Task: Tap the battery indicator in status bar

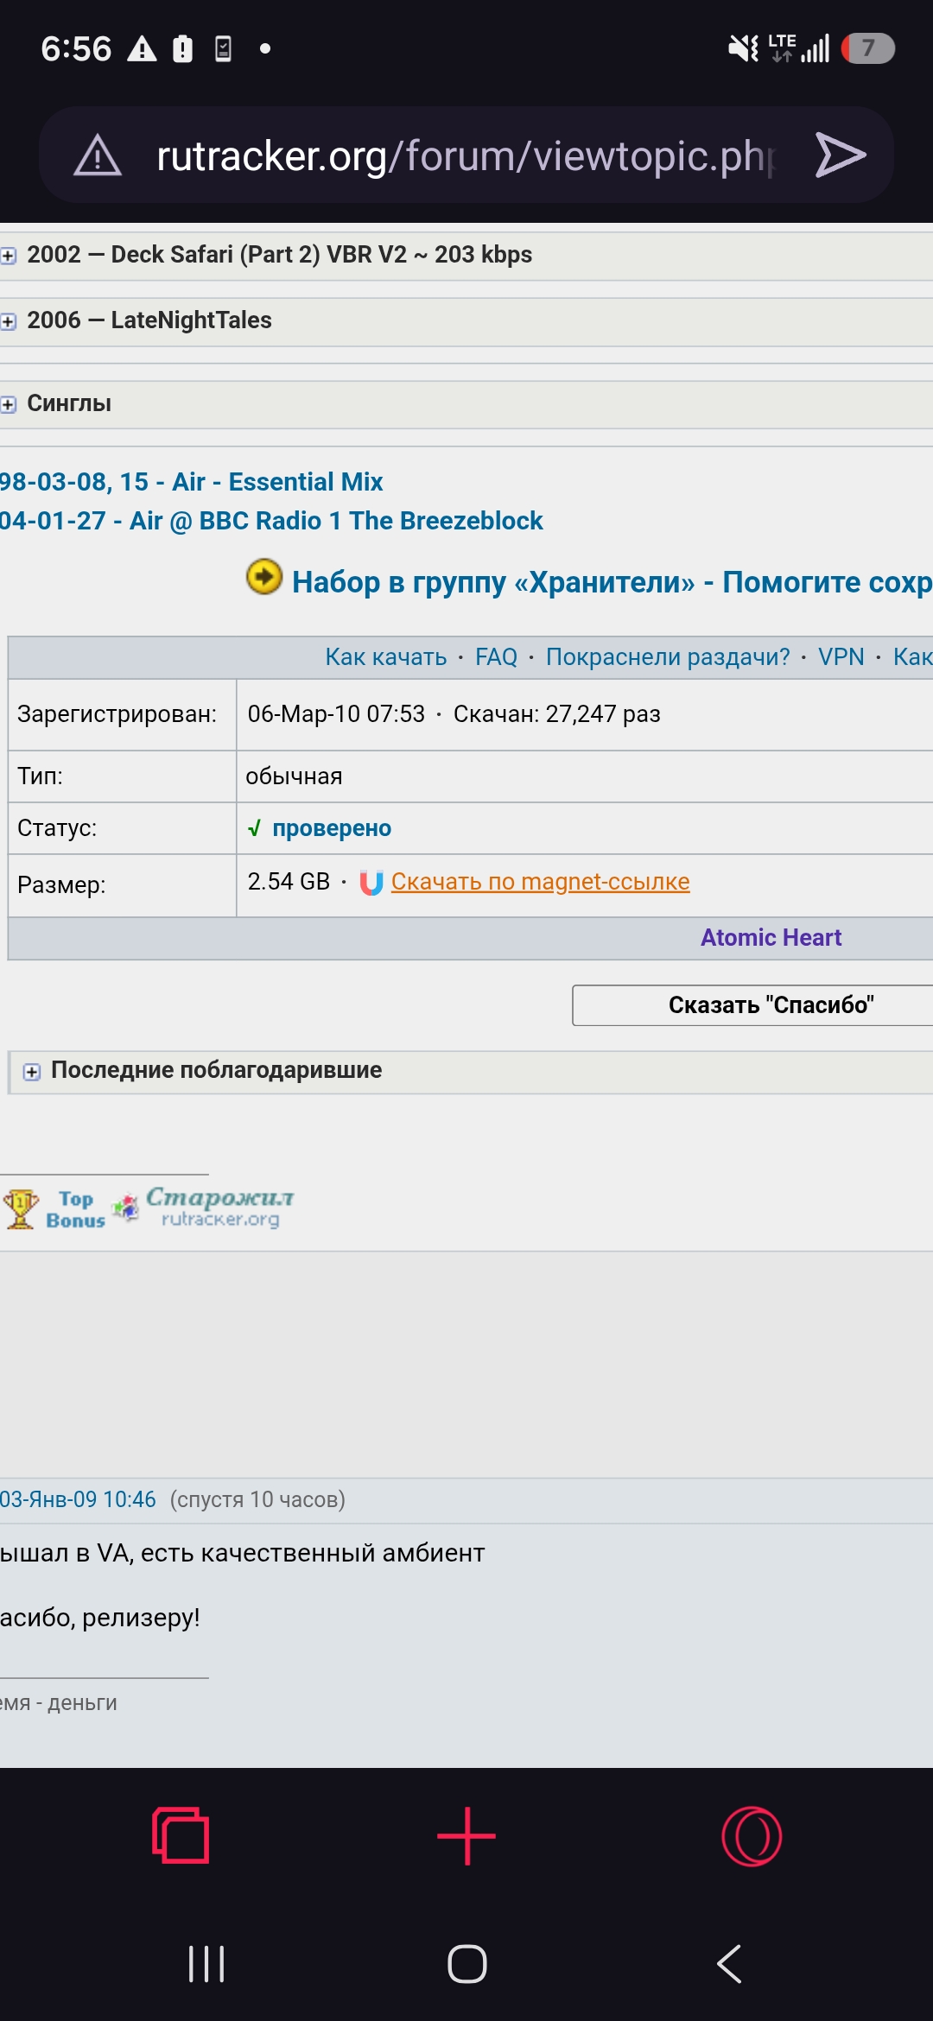Action: pyautogui.click(x=867, y=48)
